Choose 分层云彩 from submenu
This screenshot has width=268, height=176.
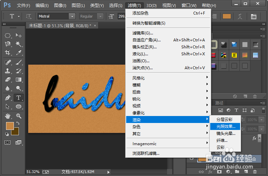coord(225,120)
